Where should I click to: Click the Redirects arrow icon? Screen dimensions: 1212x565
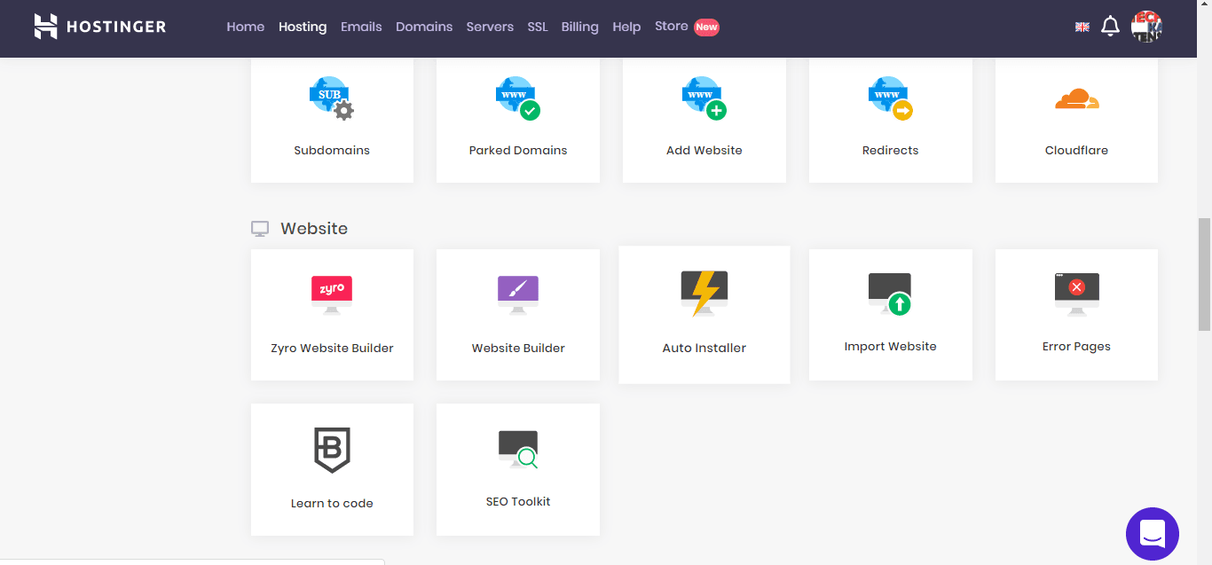[891, 98]
